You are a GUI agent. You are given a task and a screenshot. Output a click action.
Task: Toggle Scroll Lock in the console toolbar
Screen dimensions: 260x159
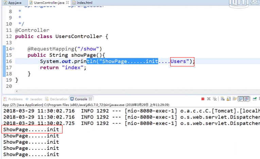pyautogui.click(x=229, y=99)
